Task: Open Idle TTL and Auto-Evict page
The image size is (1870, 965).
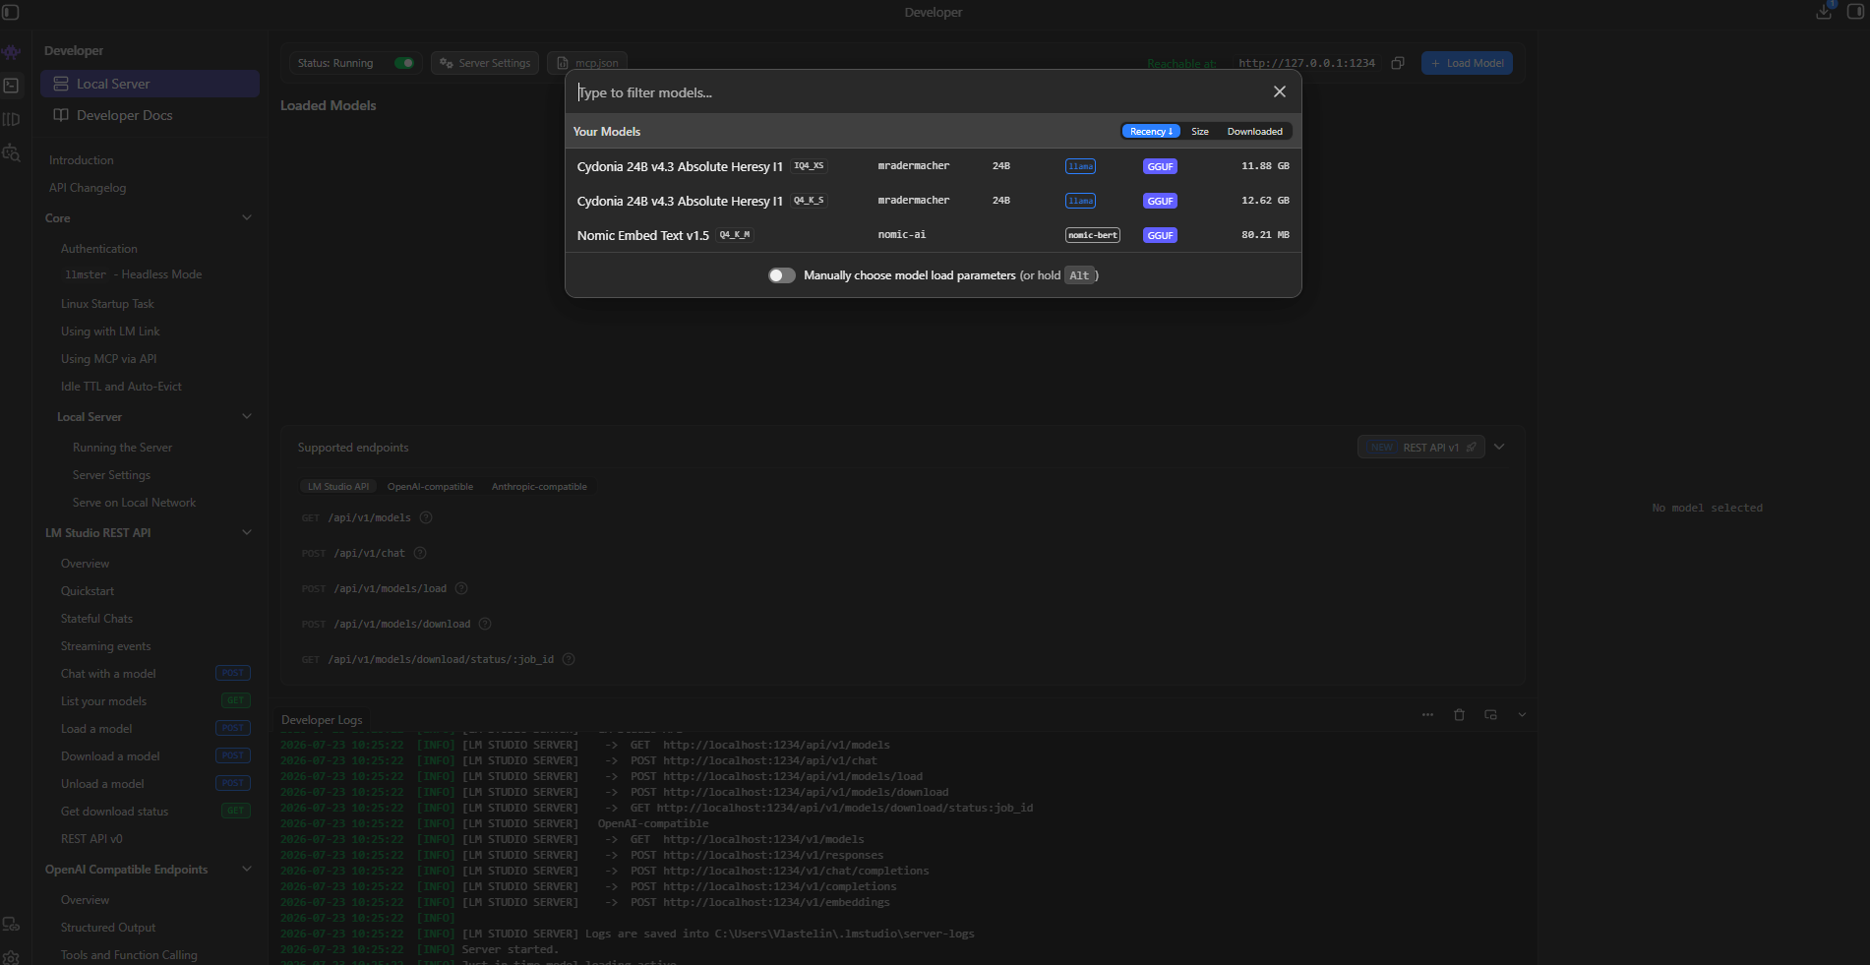Action: [x=121, y=387]
